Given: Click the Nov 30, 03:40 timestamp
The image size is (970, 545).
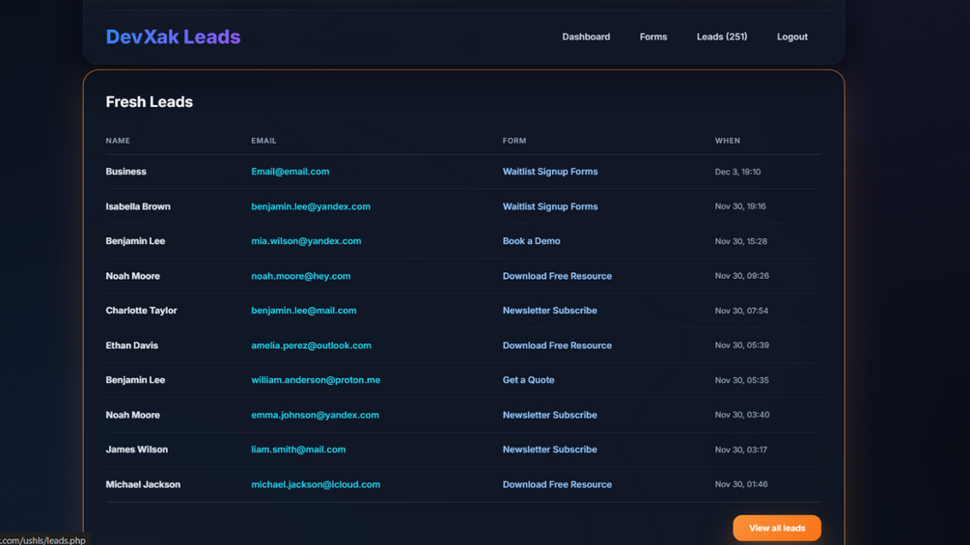Looking at the screenshot, I should [741, 415].
